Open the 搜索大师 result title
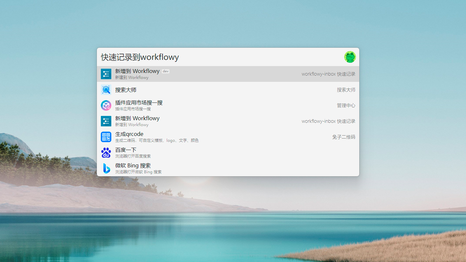Screen dimensions: 466x262 (x=126, y=90)
